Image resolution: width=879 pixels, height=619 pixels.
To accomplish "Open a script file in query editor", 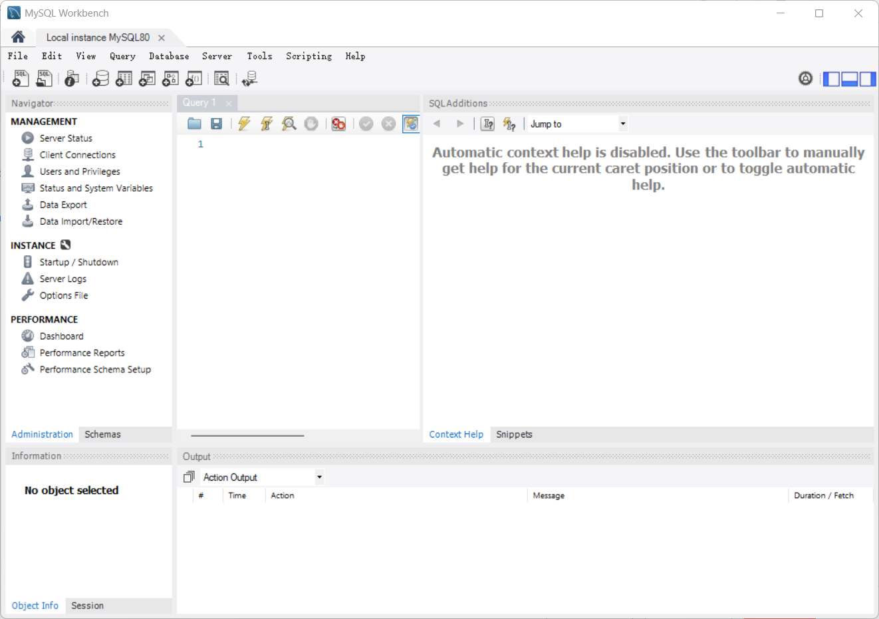I will pos(194,124).
